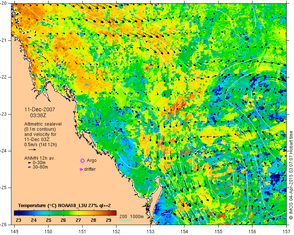This screenshot has height=235, width=294.
Task: Click longitude axis label '150'
Action: (x=49, y=231)
